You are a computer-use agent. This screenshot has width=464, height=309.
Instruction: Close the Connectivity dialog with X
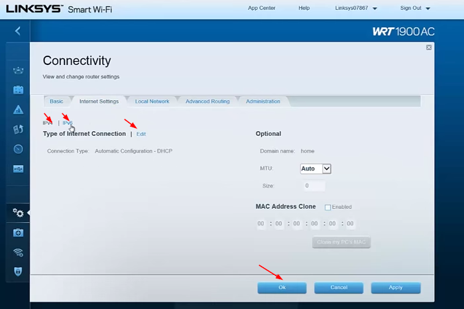tap(428, 47)
